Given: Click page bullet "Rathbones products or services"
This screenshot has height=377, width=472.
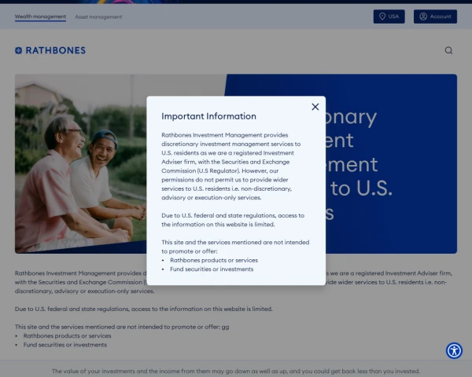Looking at the screenshot, I should point(67,336).
